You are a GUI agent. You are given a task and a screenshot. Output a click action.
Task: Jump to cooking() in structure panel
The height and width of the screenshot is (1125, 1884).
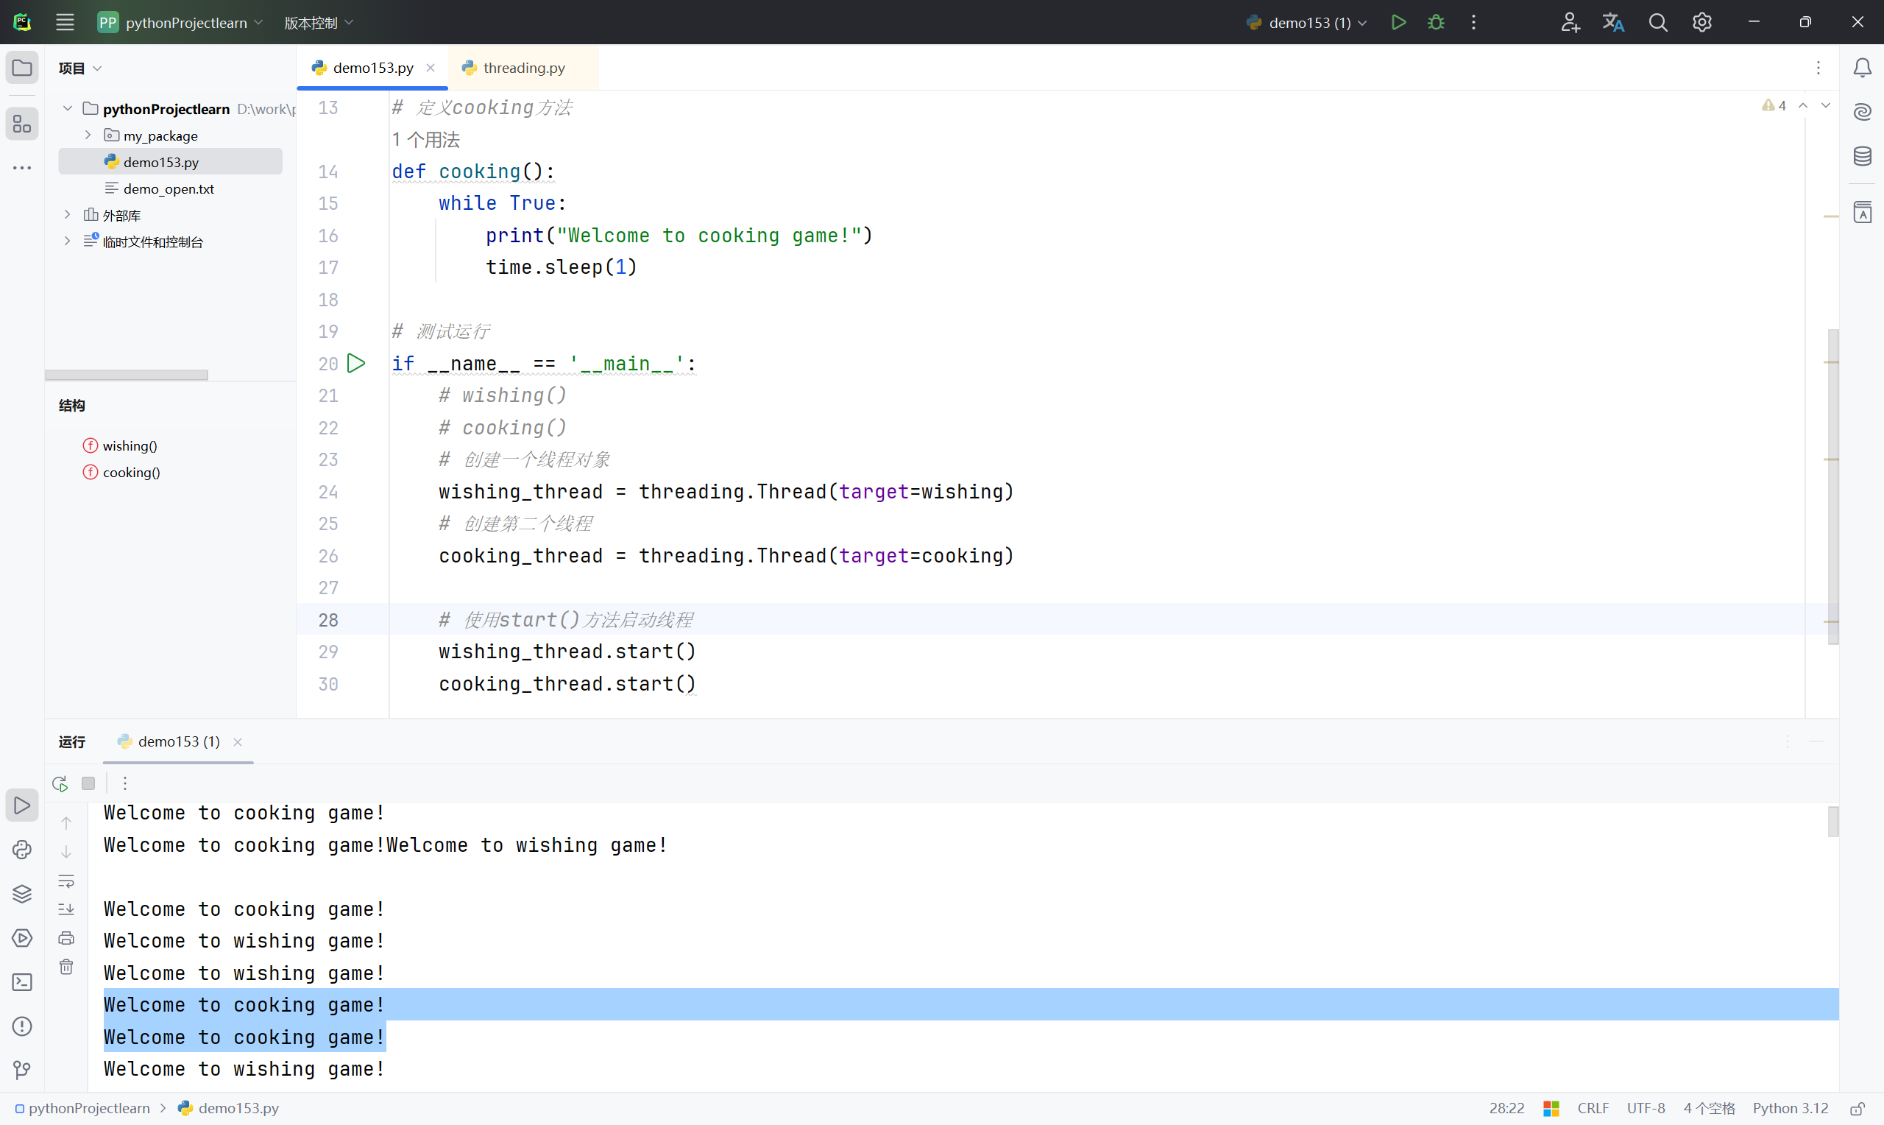pyautogui.click(x=122, y=472)
